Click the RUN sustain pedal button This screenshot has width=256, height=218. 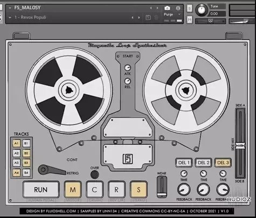click(x=41, y=189)
